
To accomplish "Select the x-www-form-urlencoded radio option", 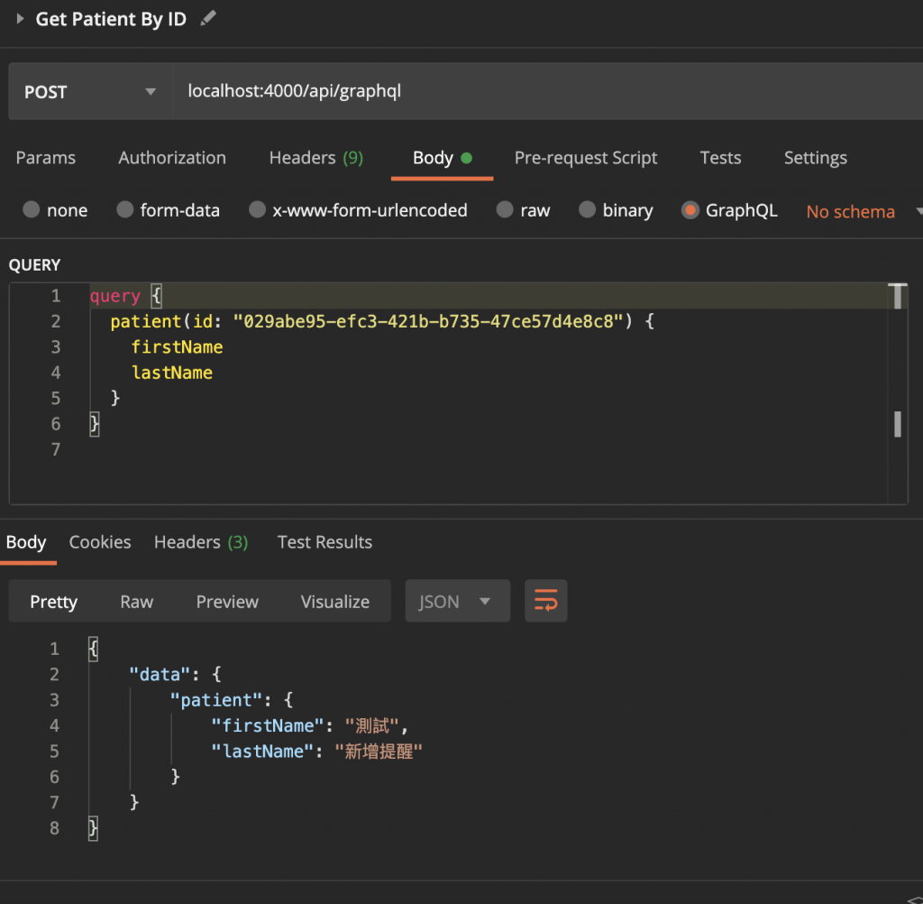I will 258,210.
